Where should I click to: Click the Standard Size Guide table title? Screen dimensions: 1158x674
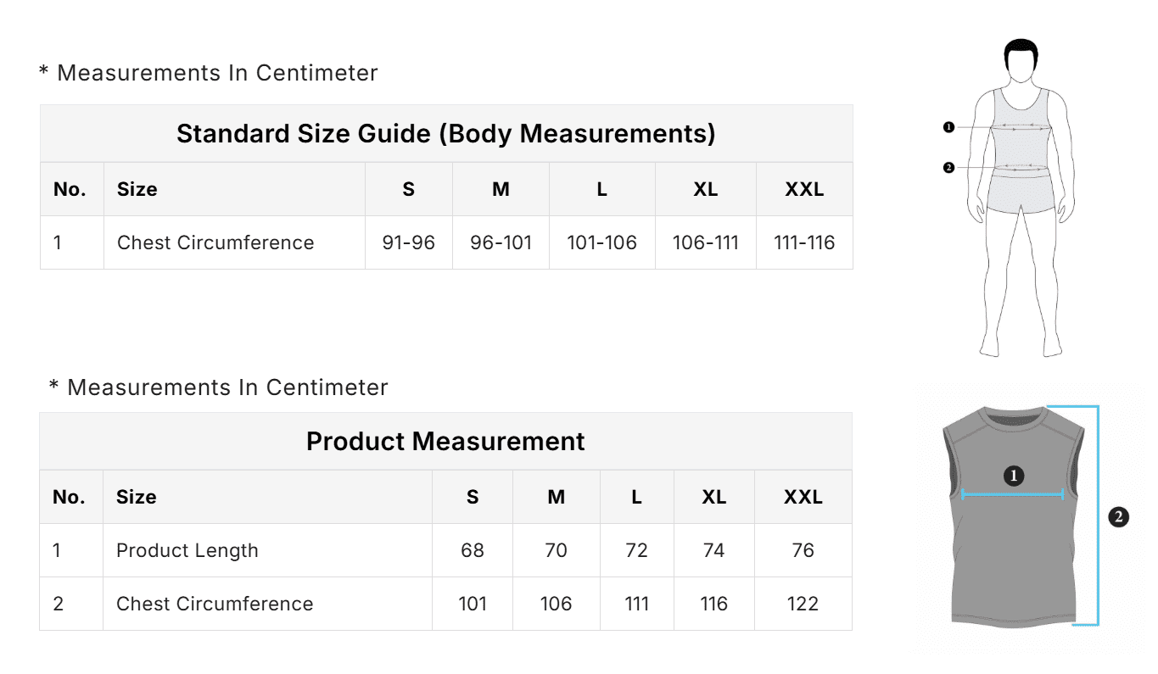pyautogui.click(x=445, y=134)
